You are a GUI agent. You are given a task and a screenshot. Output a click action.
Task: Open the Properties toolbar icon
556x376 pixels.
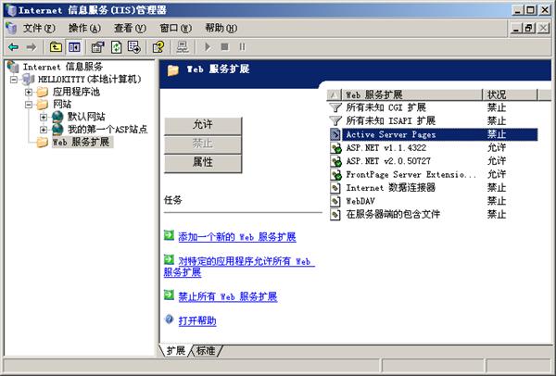[x=97, y=47]
